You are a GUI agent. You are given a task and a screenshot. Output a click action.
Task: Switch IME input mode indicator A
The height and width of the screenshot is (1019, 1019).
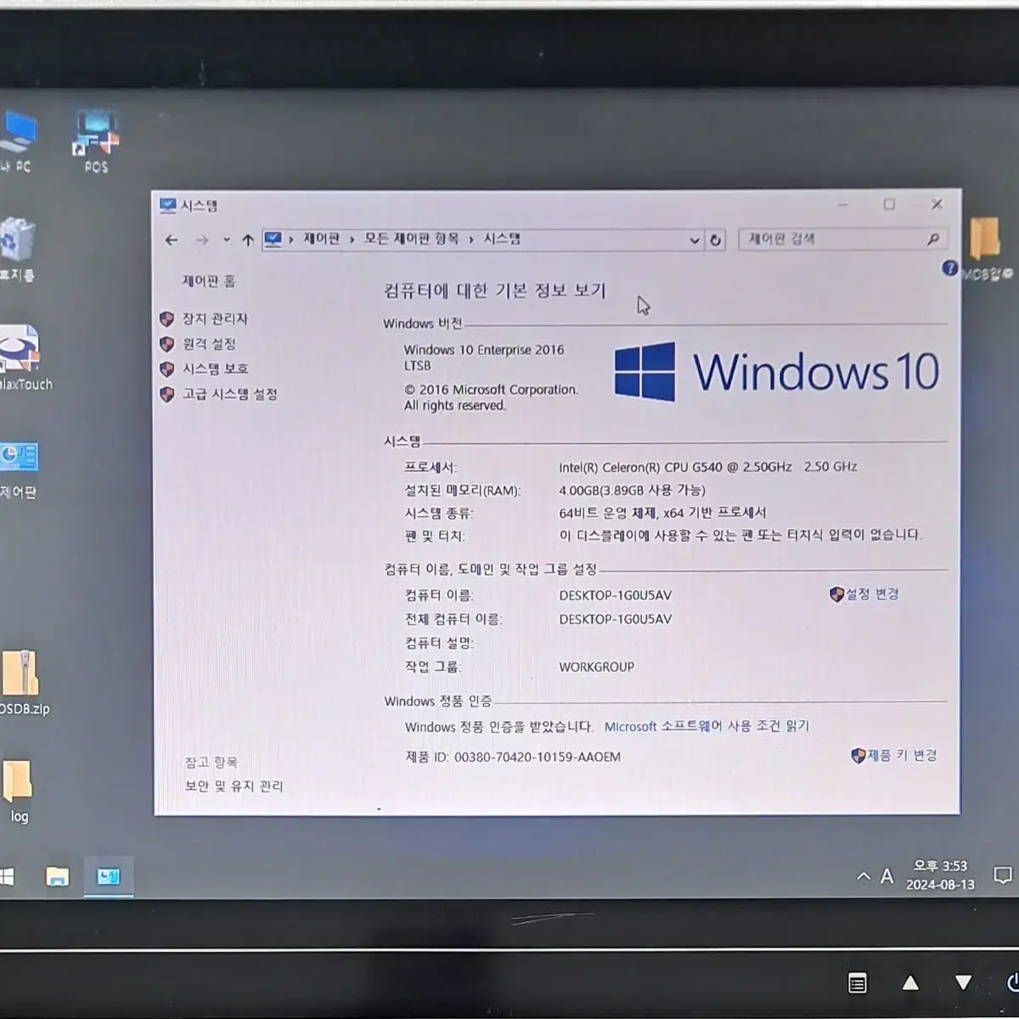(887, 875)
